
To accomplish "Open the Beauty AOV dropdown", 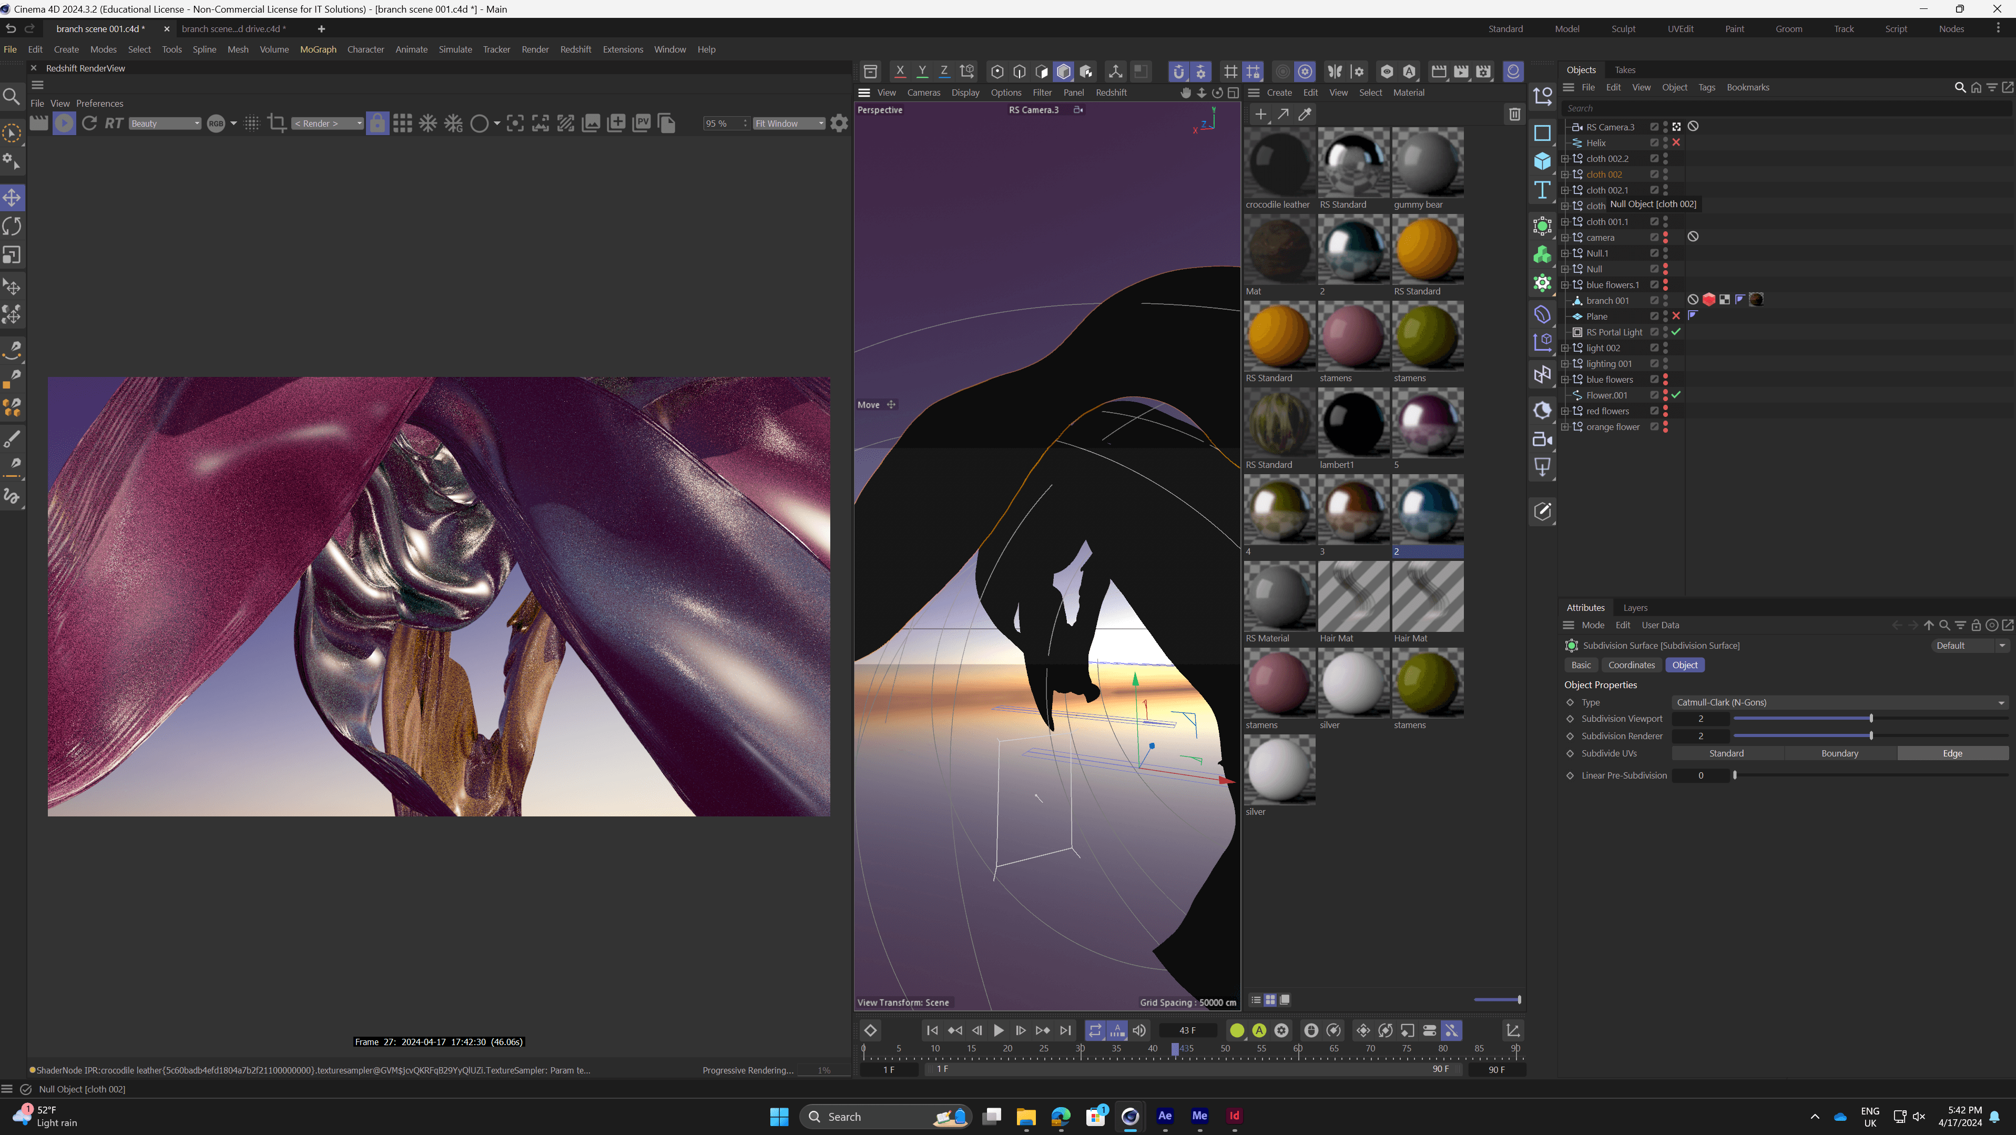I will [165, 124].
